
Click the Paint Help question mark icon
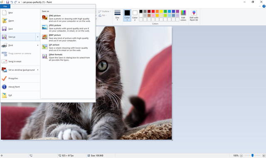coord(264,6)
